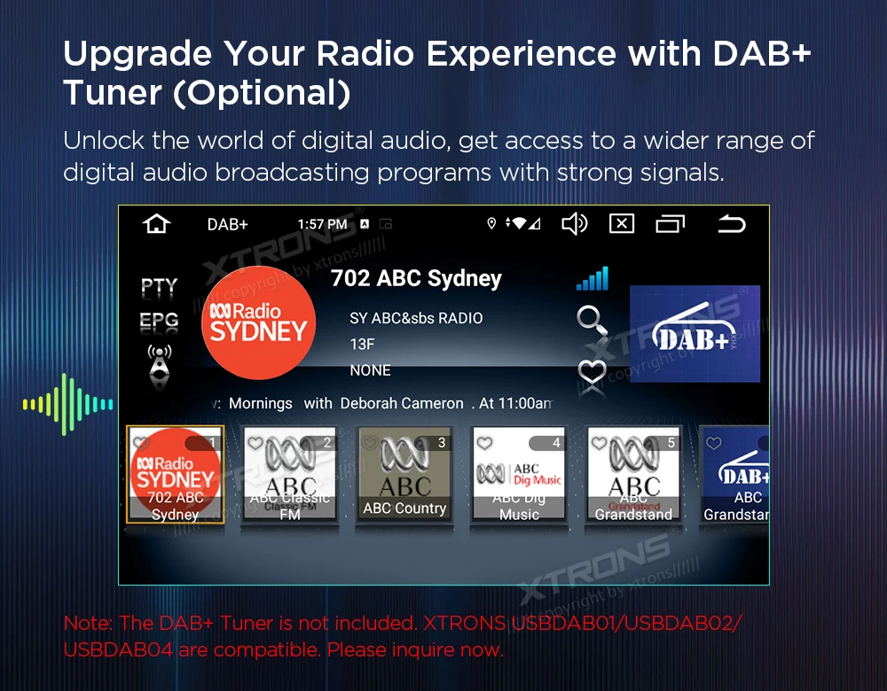Select preset 3, ABC Country

pos(404,473)
